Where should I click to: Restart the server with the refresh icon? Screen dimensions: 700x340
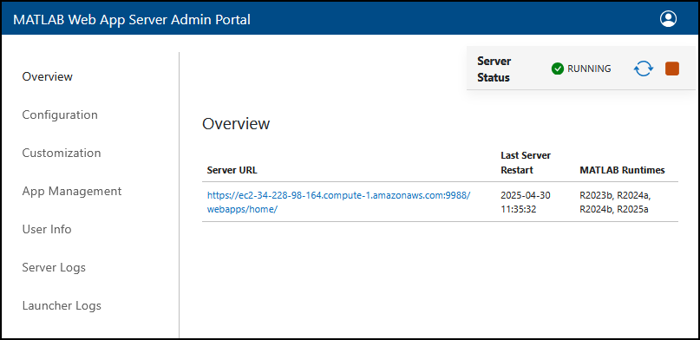point(644,69)
